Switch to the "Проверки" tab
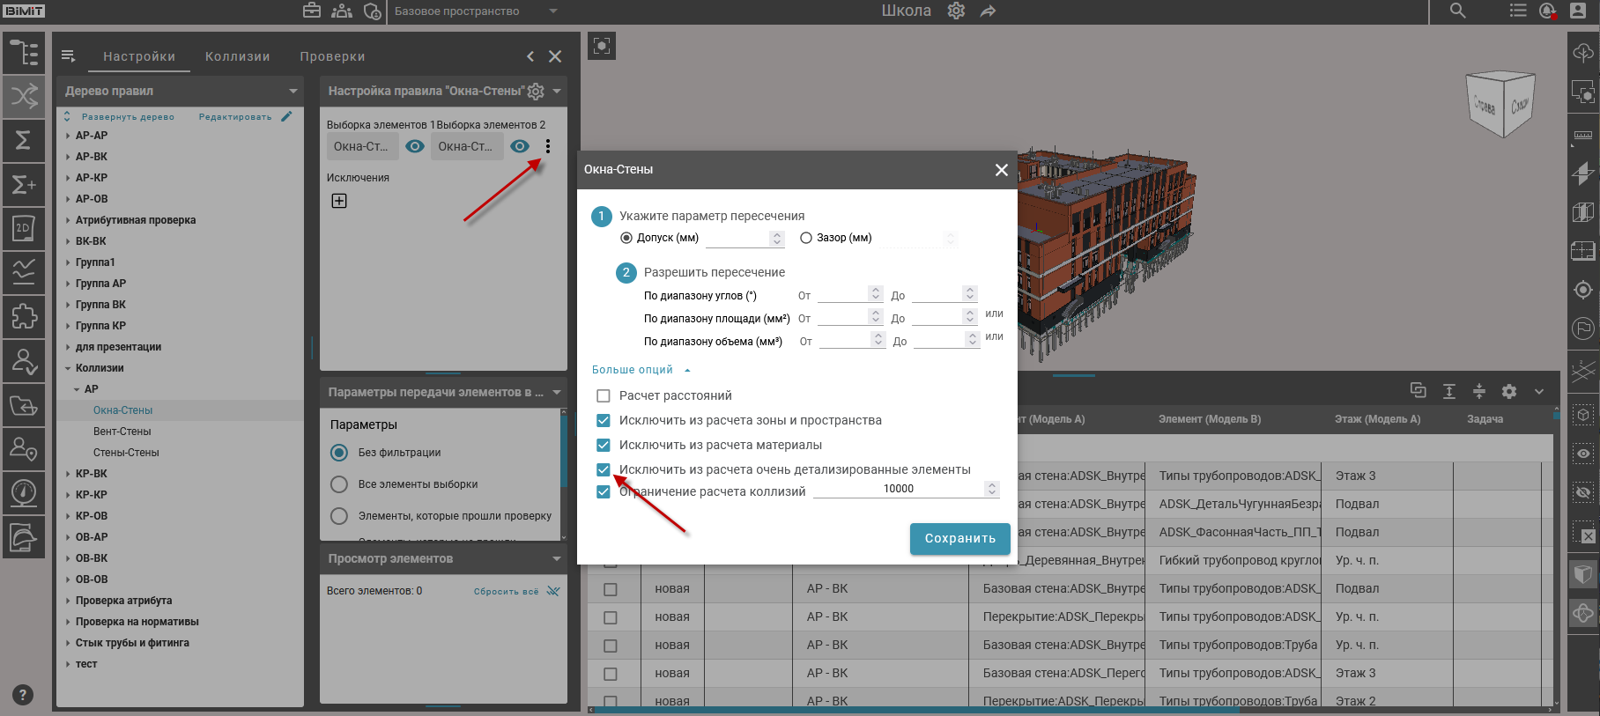 coord(332,56)
